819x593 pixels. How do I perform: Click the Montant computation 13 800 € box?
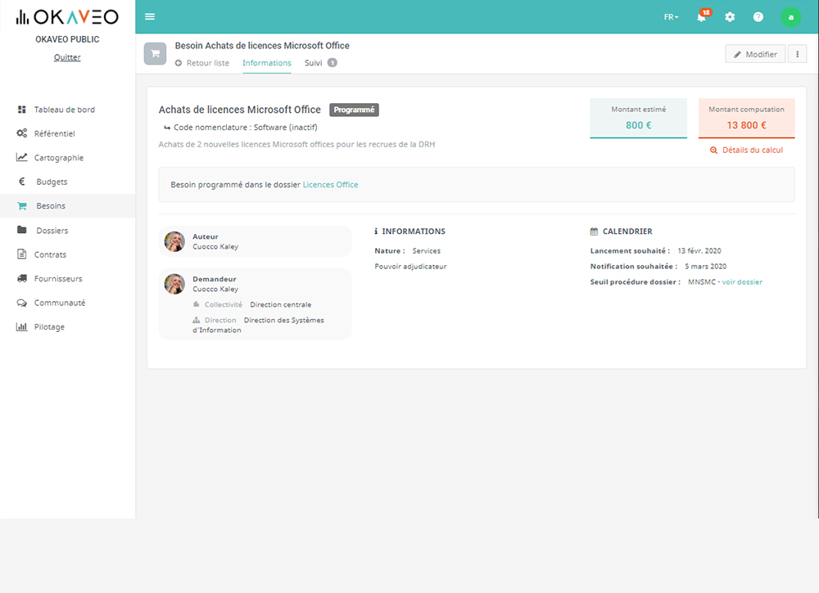(x=746, y=119)
